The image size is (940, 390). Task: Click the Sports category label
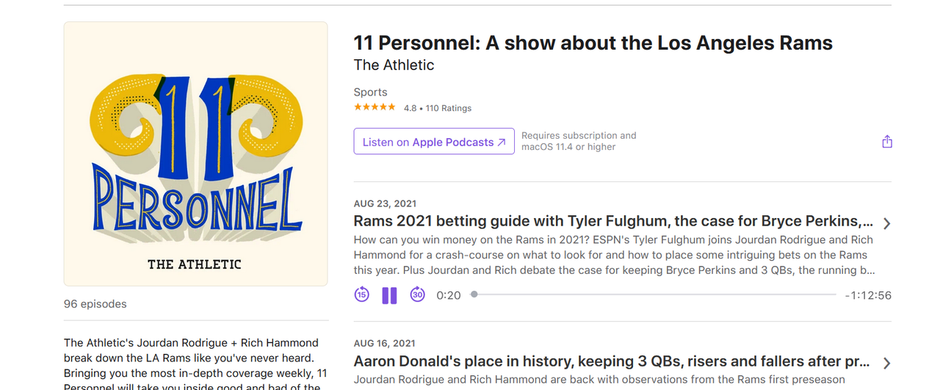[370, 93]
